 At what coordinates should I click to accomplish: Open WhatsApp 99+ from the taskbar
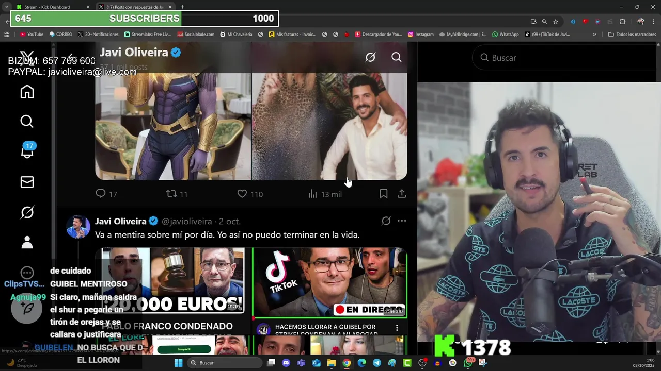coord(468,362)
